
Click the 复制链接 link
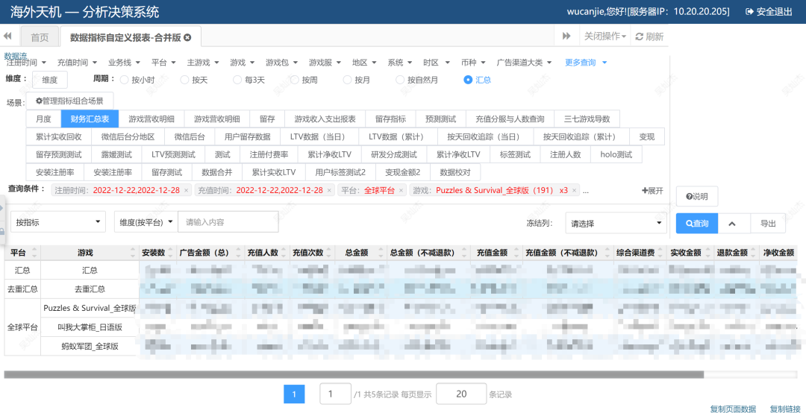tap(785, 409)
